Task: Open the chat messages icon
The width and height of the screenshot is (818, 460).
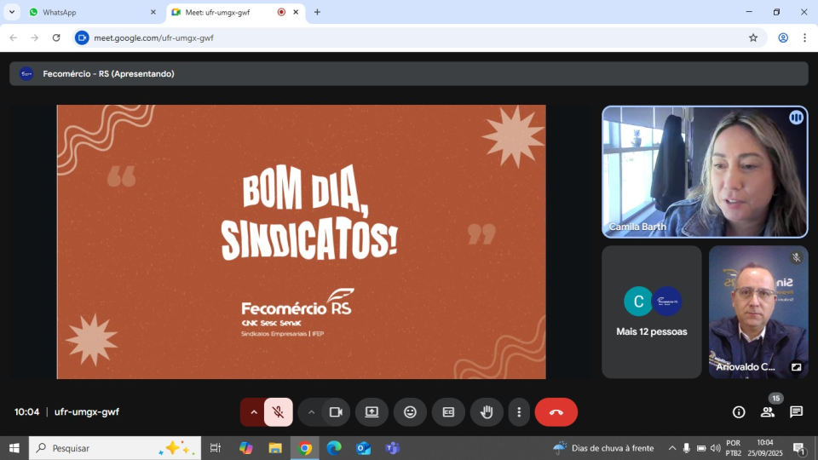Action: (796, 412)
